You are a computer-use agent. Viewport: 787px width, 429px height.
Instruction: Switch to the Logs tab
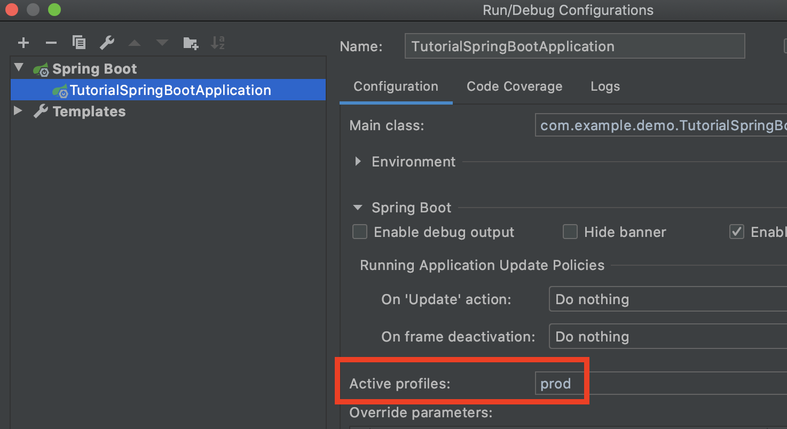coord(605,86)
